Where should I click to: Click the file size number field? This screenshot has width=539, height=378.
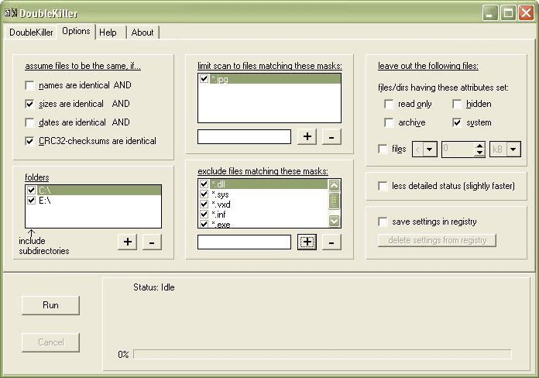tap(458, 149)
